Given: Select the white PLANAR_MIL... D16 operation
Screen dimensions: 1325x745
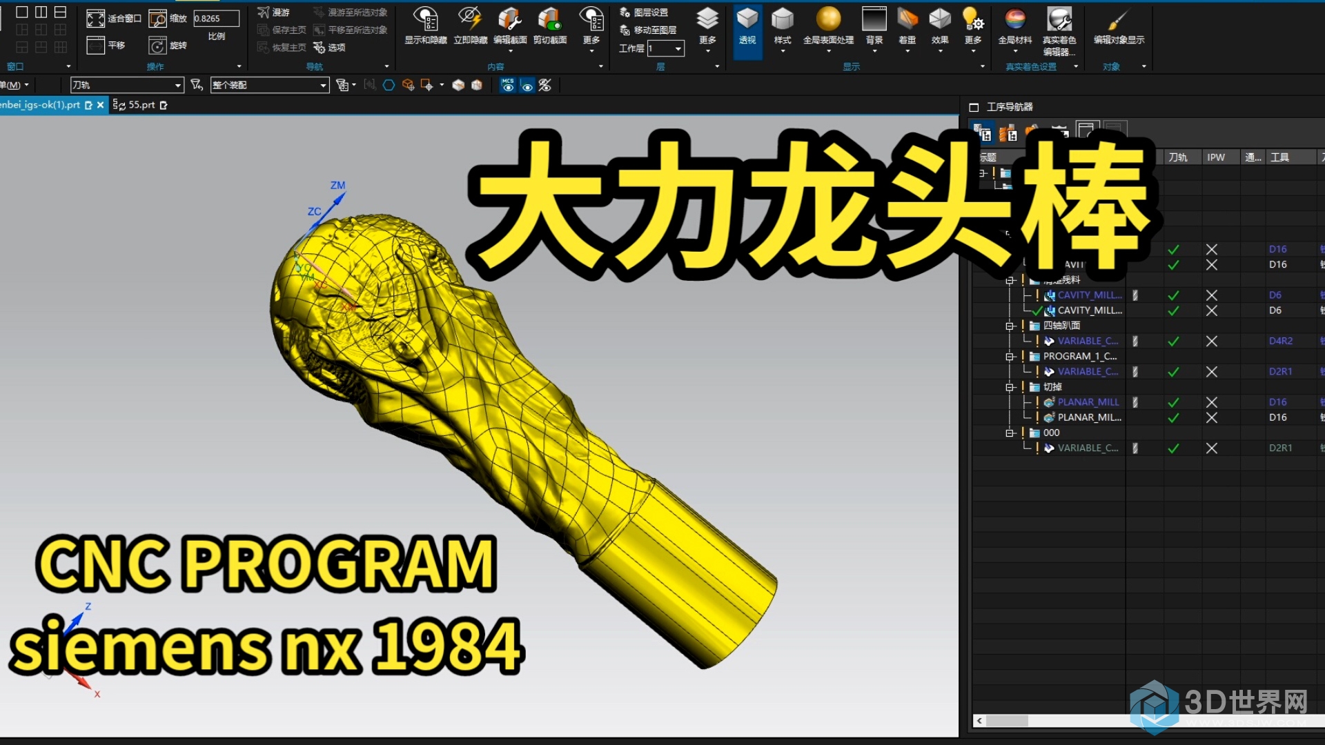Looking at the screenshot, I should [x=1089, y=417].
